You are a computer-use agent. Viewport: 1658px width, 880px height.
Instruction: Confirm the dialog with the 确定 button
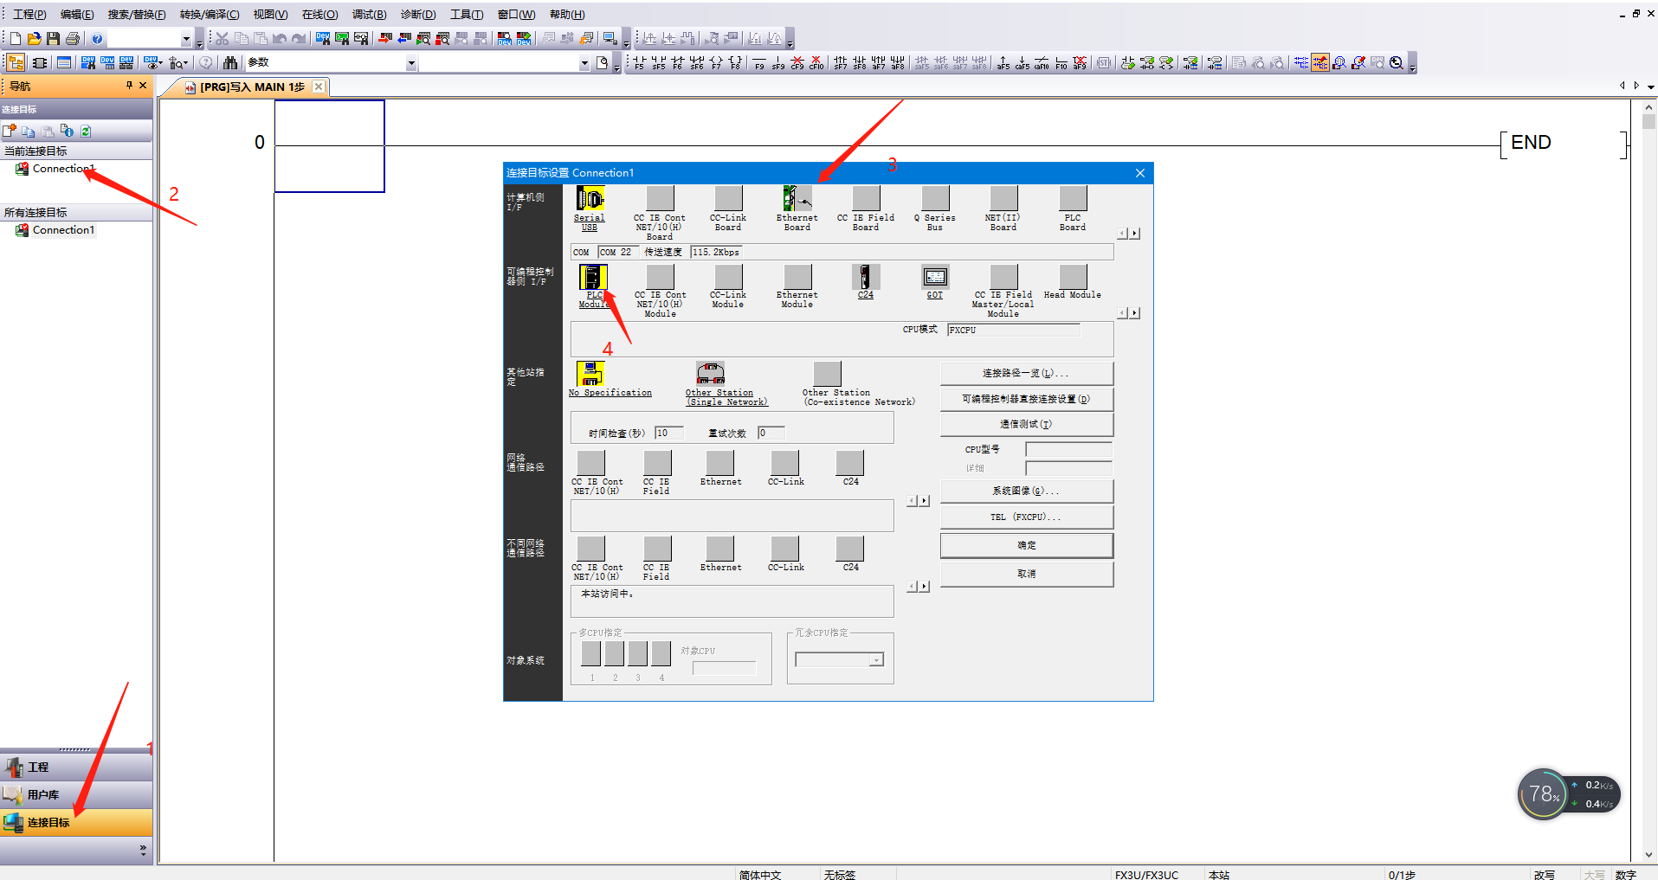(x=1026, y=546)
